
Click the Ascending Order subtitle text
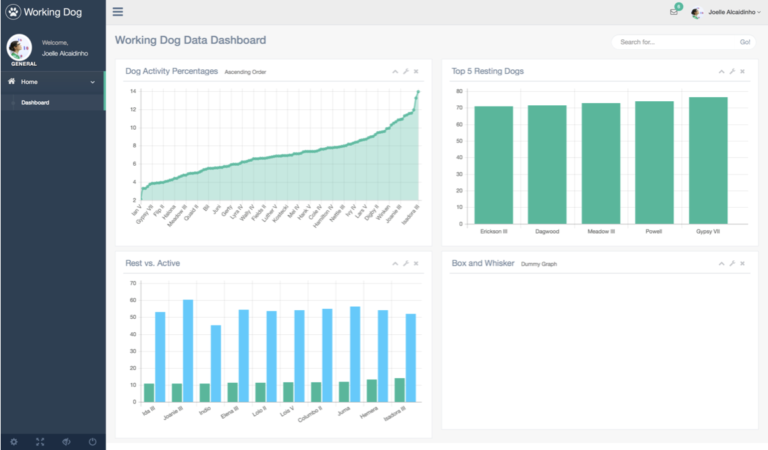click(x=245, y=72)
